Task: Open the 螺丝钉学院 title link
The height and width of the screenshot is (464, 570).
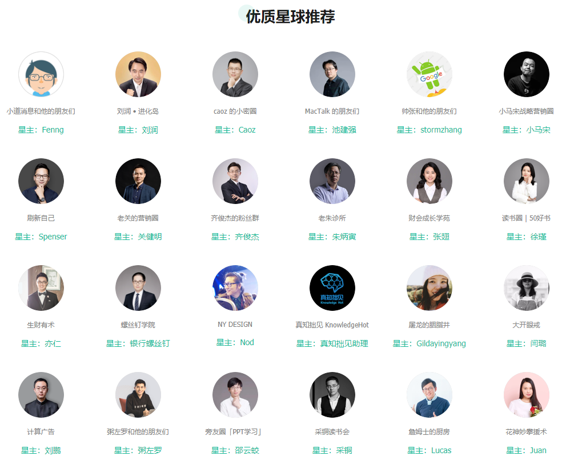Action: tap(138, 325)
